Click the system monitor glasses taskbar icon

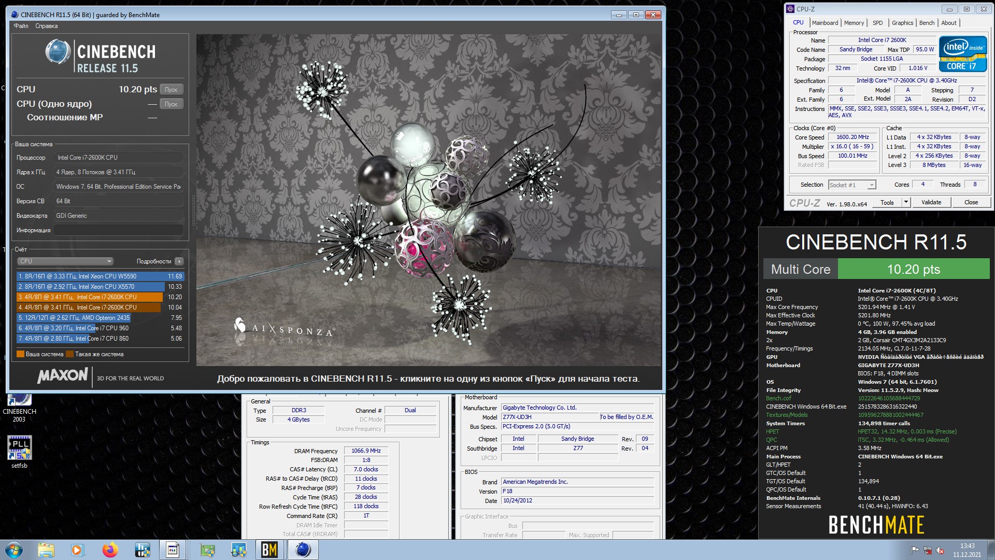pyautogui.click(x=238, y=550)
